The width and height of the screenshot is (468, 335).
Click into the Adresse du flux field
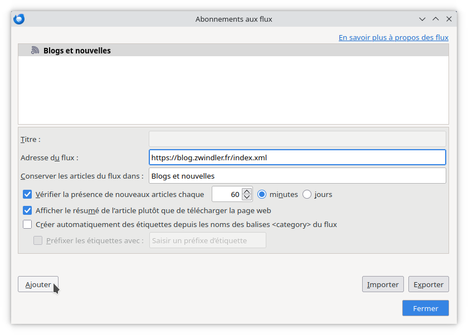pos(297,157)
